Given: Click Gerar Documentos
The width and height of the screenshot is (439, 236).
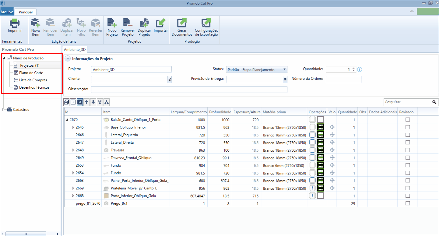Looking at the screenshot, I should coord(182,27).
